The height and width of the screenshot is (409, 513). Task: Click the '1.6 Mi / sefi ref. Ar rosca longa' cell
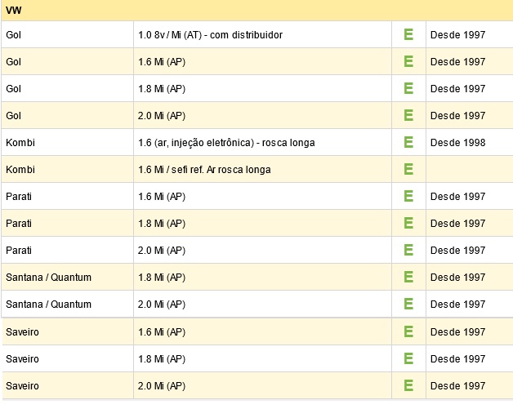262,169
